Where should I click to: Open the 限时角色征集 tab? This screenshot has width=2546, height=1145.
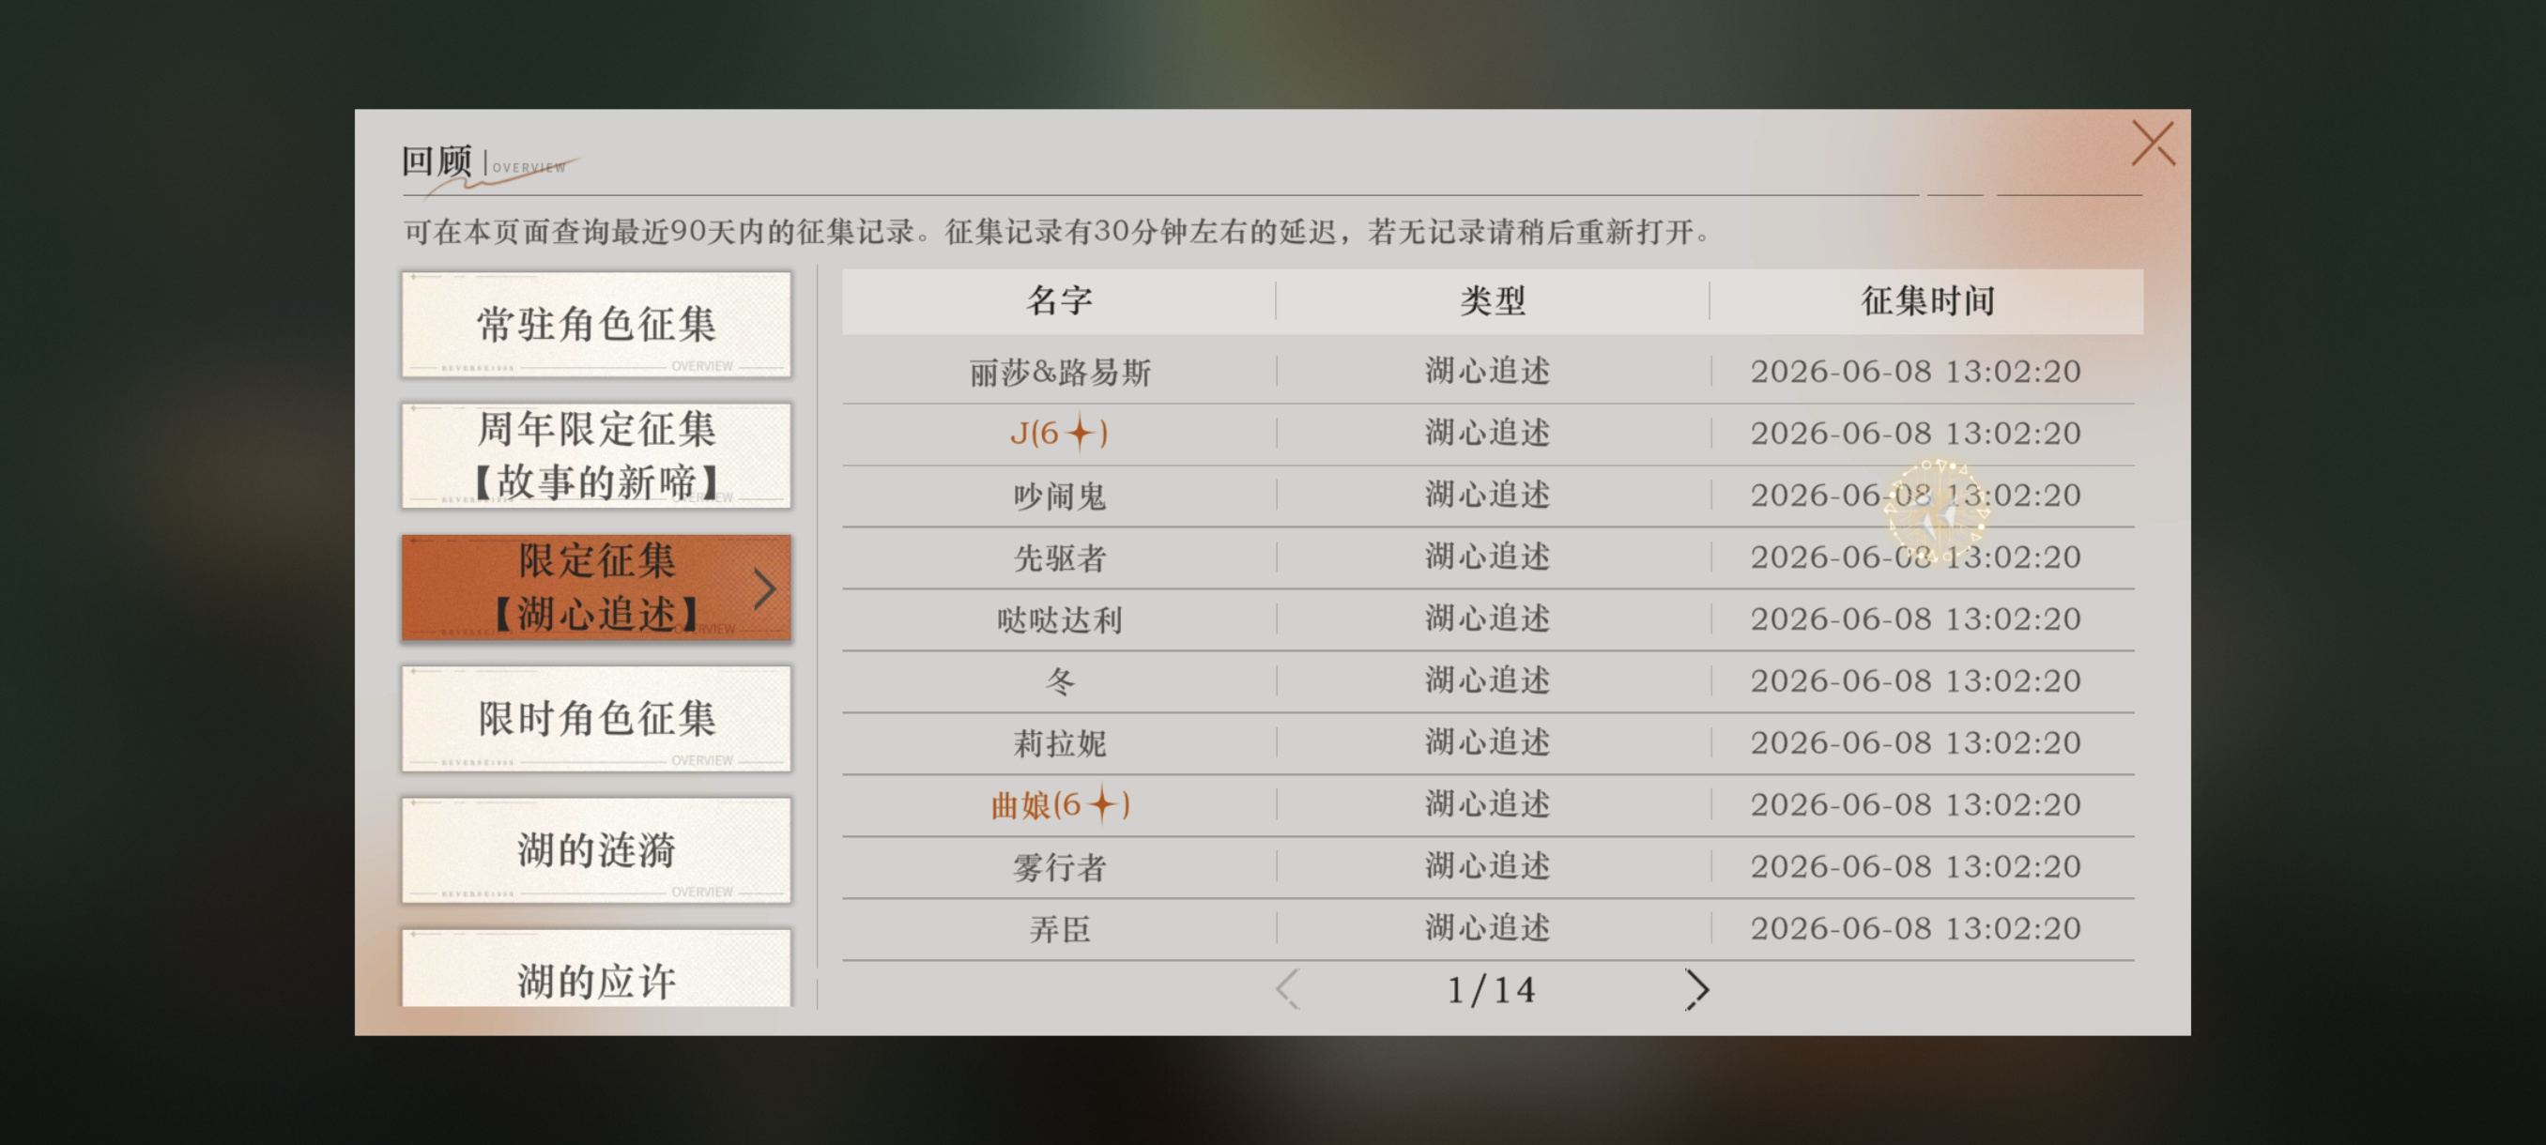(x=596, y=718)
